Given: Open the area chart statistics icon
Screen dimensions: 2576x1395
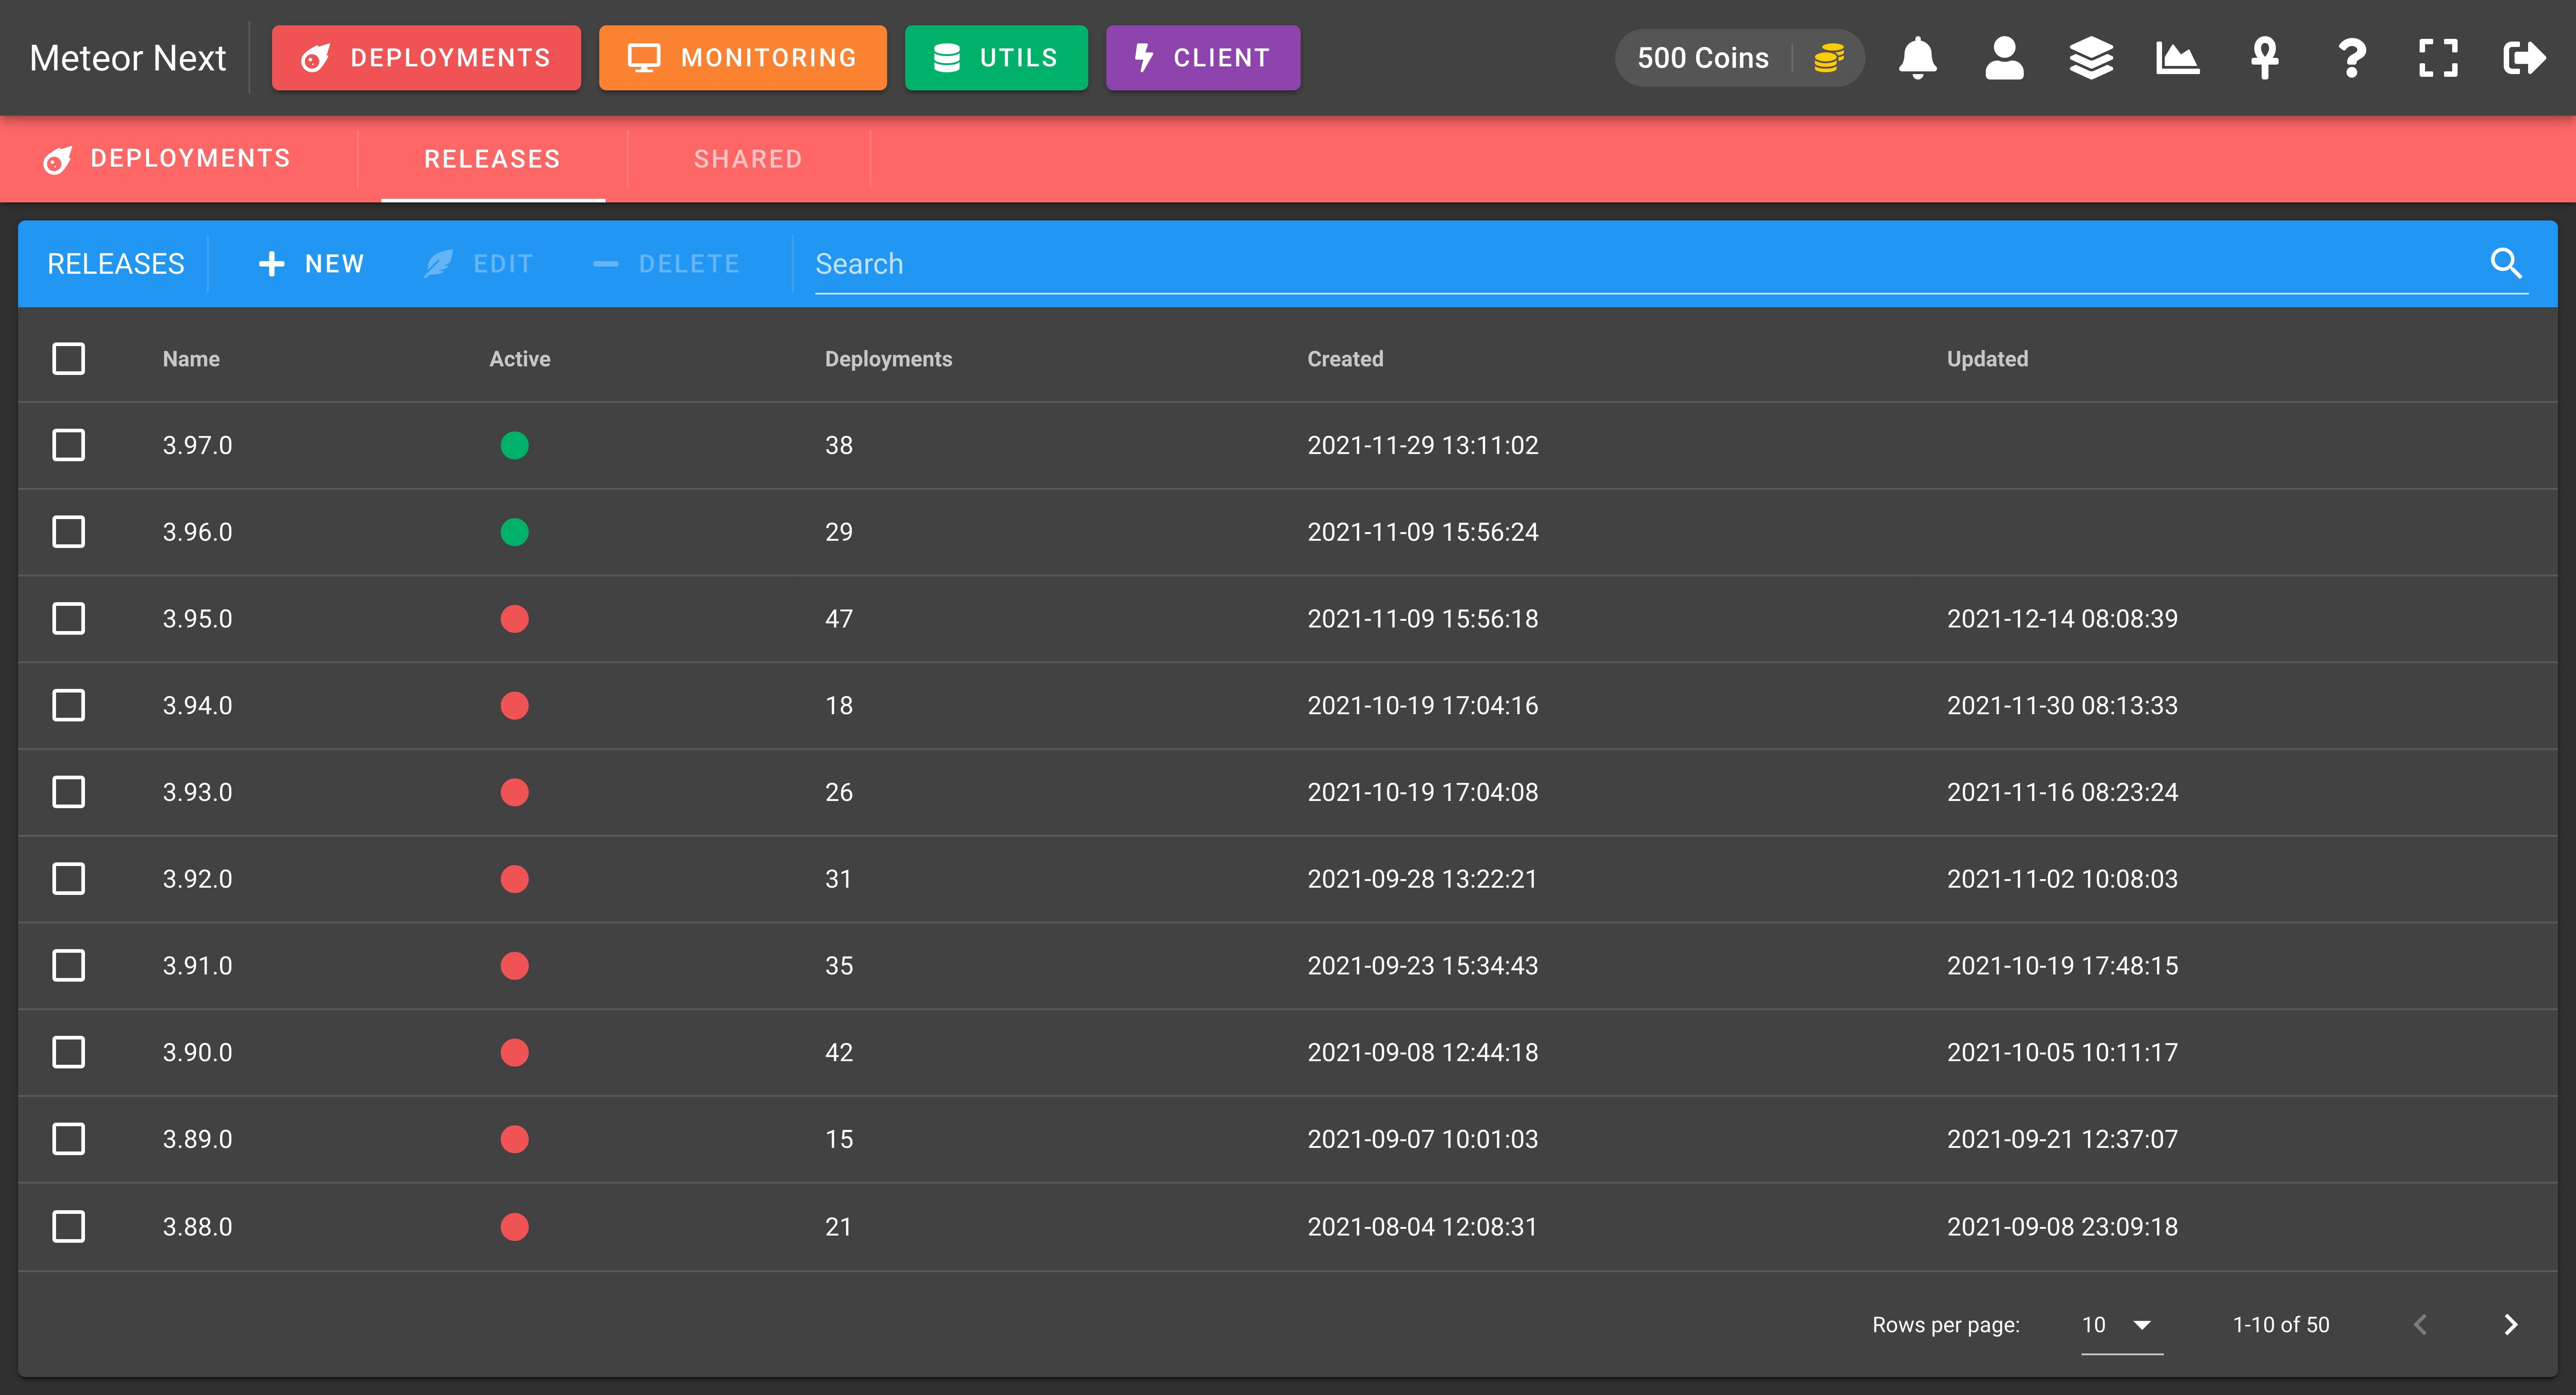Looking at the screenshot, I should (x=2177, y=58).
